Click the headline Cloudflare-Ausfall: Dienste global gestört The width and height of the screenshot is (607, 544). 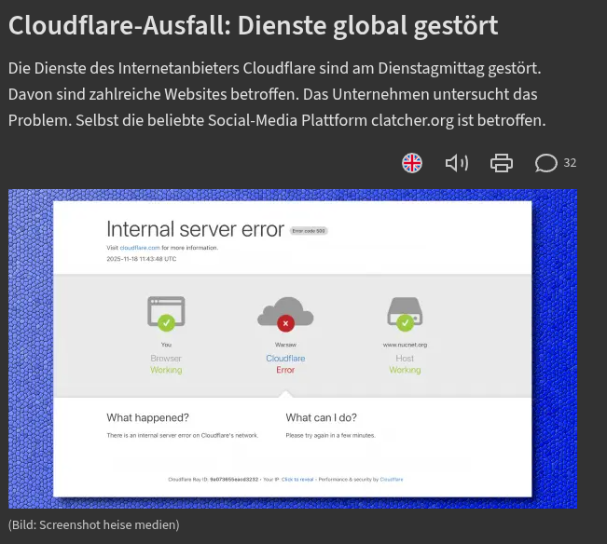[x=254, y=25]
